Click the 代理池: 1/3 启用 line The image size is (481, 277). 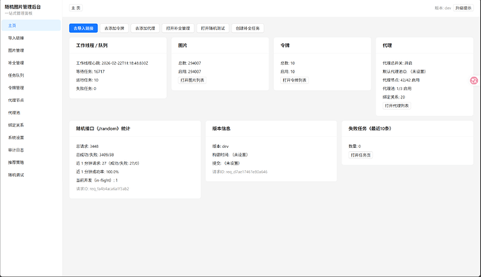[x=397, y=89]
